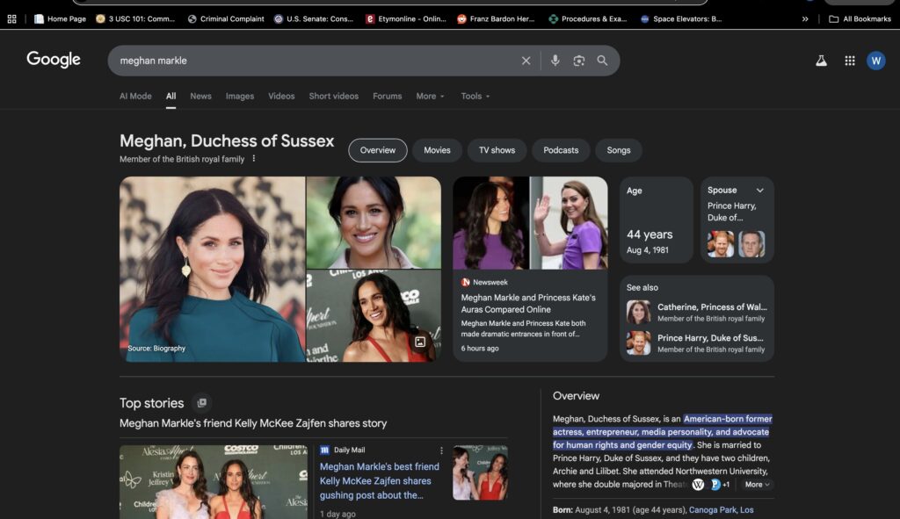900x519 pixels.
Task: Switch to the News results tab
Action: point(200,97)
